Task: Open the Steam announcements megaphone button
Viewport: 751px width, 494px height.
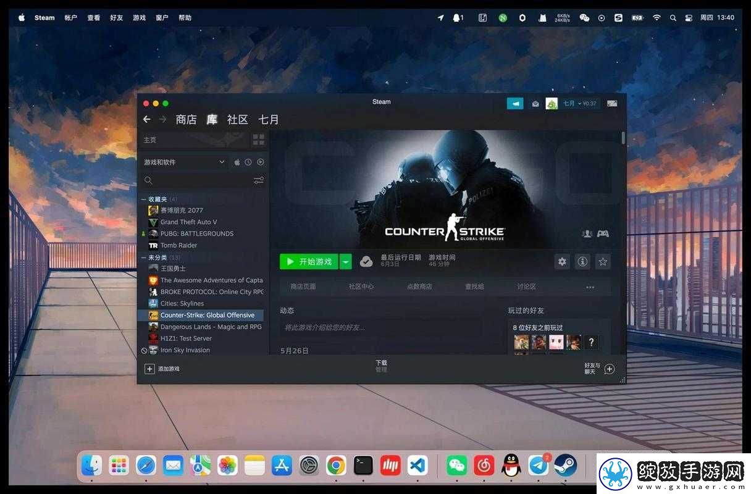Action: coord(515,103)
